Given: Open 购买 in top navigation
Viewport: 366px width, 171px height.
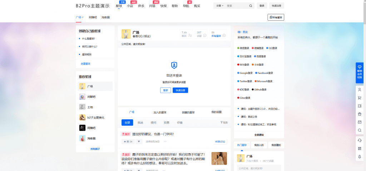Looking at the screenshot, I should click(x=197, y=6).
